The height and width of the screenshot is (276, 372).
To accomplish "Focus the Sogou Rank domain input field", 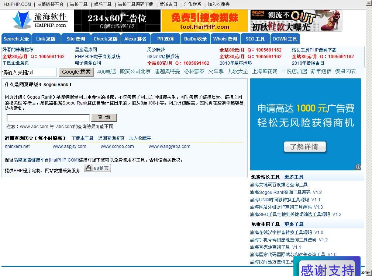I will [x=48, y=117].
